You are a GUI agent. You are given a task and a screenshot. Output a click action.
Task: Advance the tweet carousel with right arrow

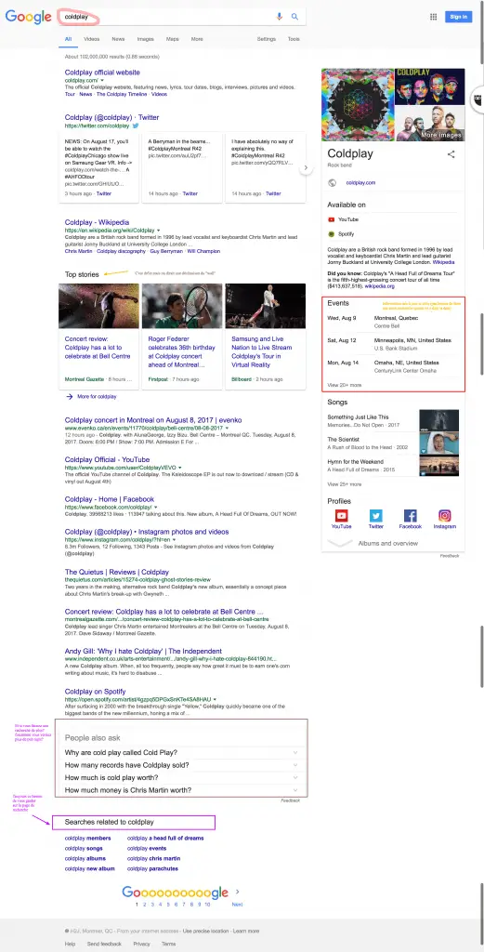pos(306,167)
